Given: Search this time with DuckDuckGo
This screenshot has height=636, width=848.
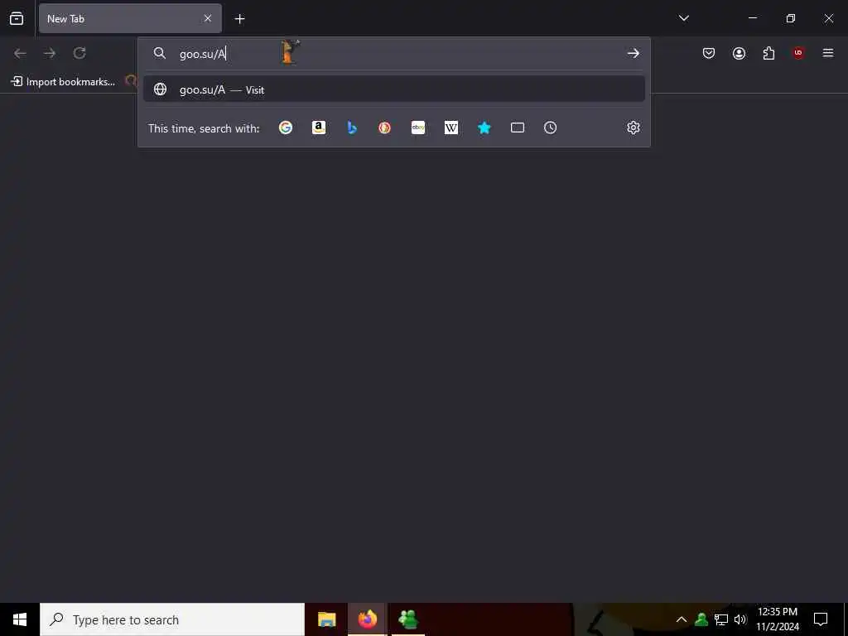Looking at the screenshot, I should click(x=384, y=128).
